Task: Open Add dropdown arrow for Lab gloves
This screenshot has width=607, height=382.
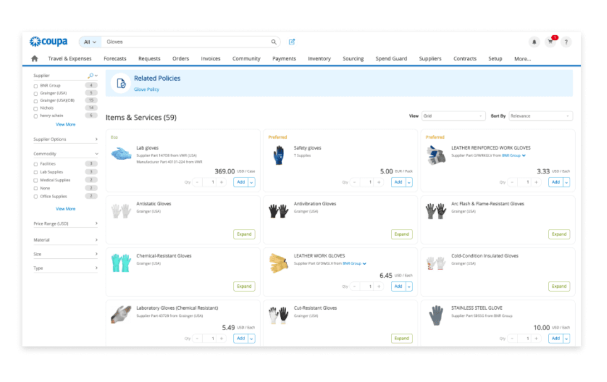Action: pyautogui.click(x=252, y=182)
